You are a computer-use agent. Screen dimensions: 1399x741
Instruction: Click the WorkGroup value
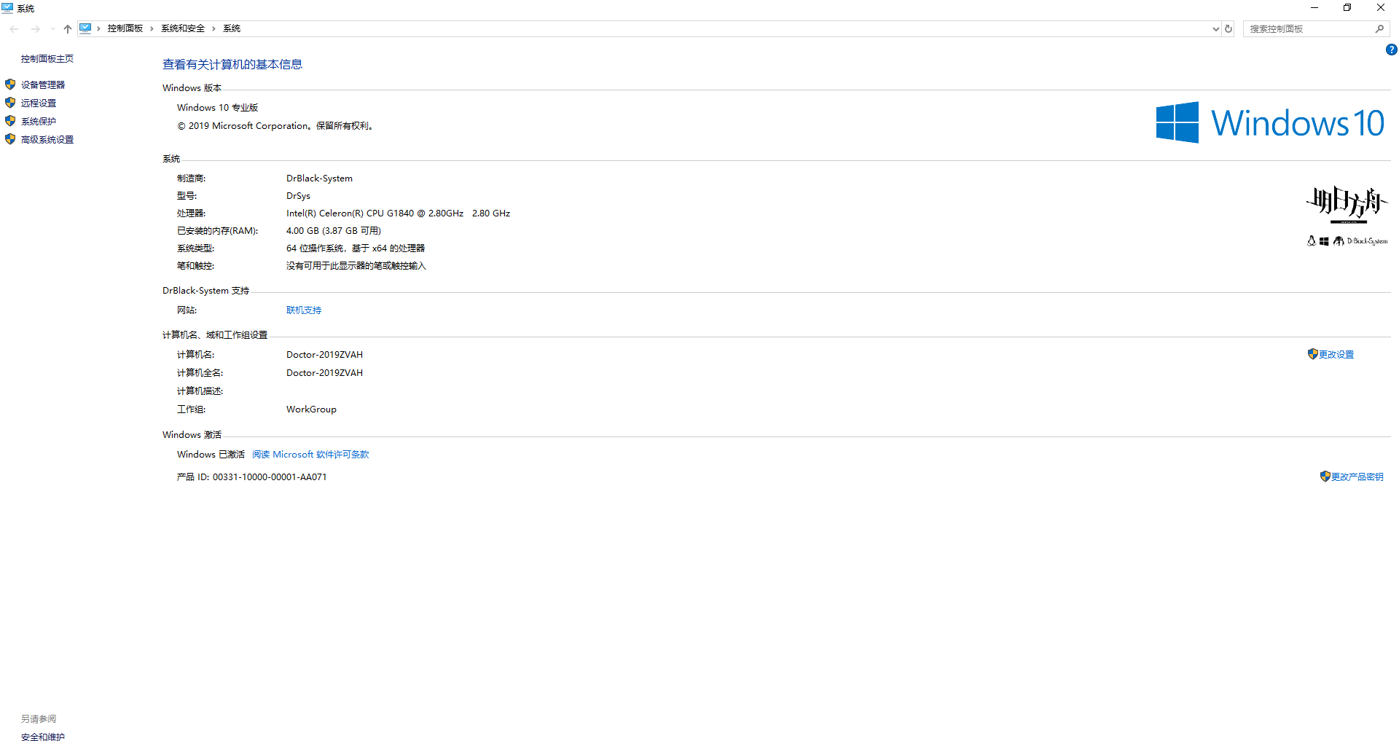(311, 409)
